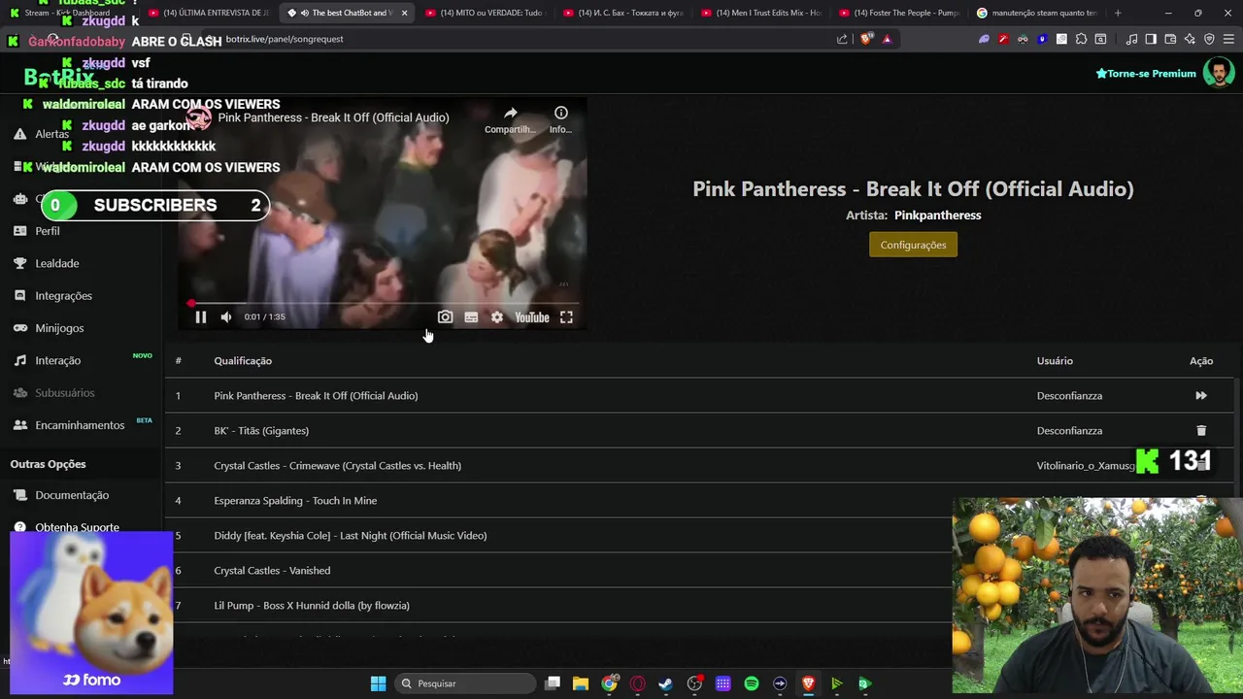
Task: Click Torne-se Premium link
Action: [1146, 74]
